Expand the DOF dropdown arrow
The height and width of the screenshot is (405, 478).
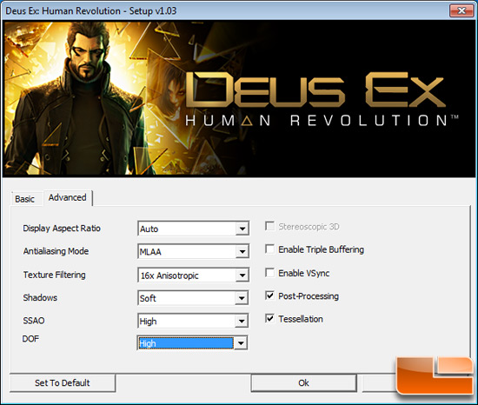pos(241,343)
